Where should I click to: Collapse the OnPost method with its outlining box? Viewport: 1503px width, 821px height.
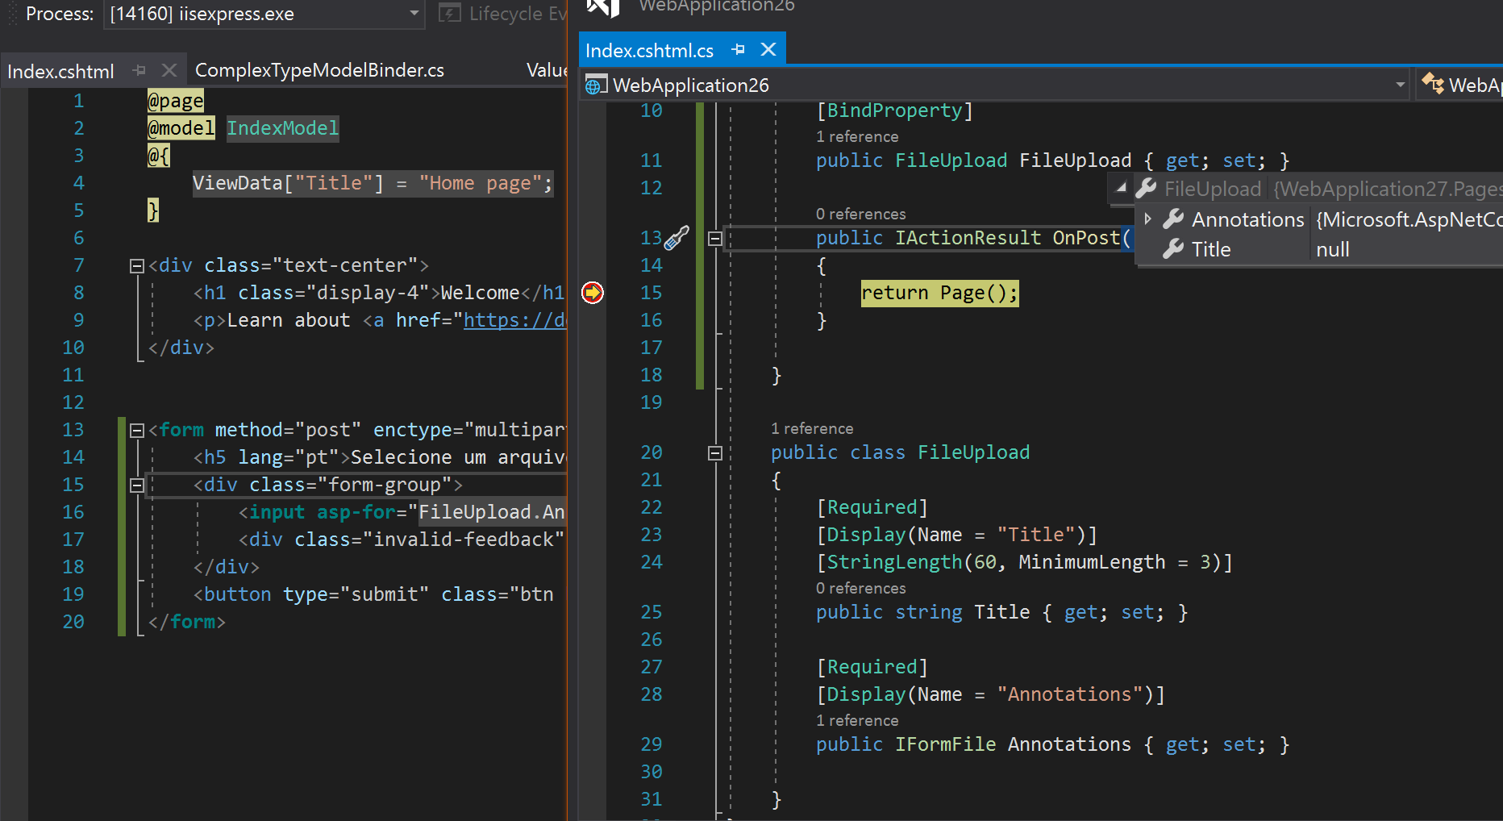(x=714, y=238)
